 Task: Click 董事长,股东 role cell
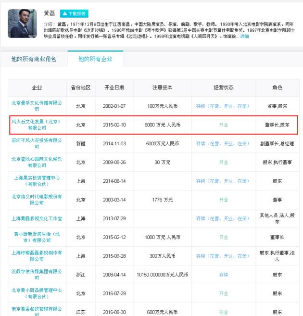tap(277, 125)
